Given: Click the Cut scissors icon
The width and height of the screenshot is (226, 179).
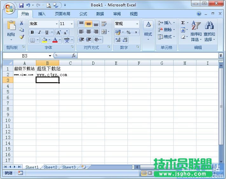Looking at the screenshot, I should click(x=22, y=23).
